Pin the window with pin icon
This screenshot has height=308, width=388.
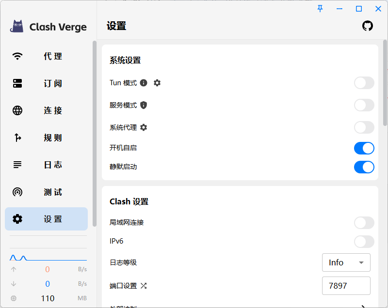[320, 9]
